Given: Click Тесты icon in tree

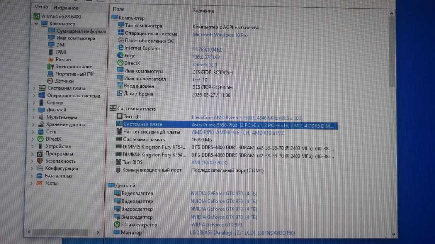Looking at the screenshot, I should pos(39,183).
